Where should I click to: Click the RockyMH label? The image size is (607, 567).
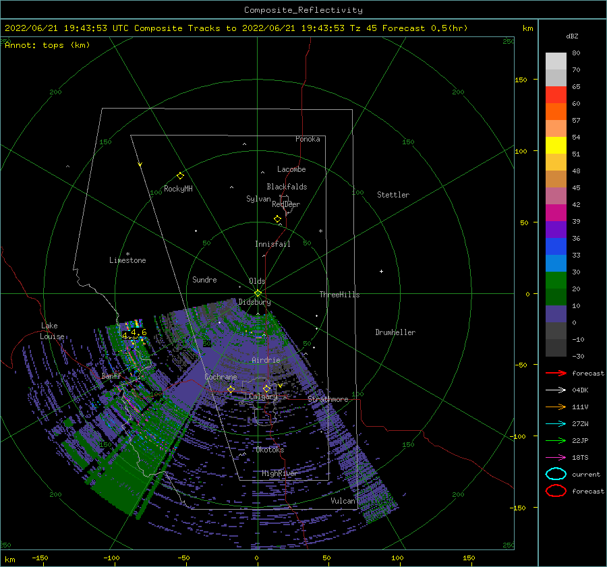click(178, 189)
